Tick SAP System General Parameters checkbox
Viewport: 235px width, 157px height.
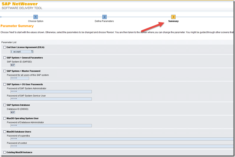coord(4,58)
